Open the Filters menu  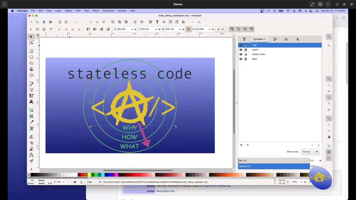pyautogui.click(x=96, y=11)
